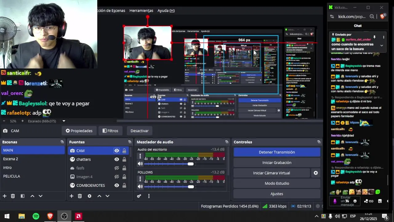Screen dimensions: 394x222
Task: Show hidden system tray icons
Action: click(x=316, y=216)
